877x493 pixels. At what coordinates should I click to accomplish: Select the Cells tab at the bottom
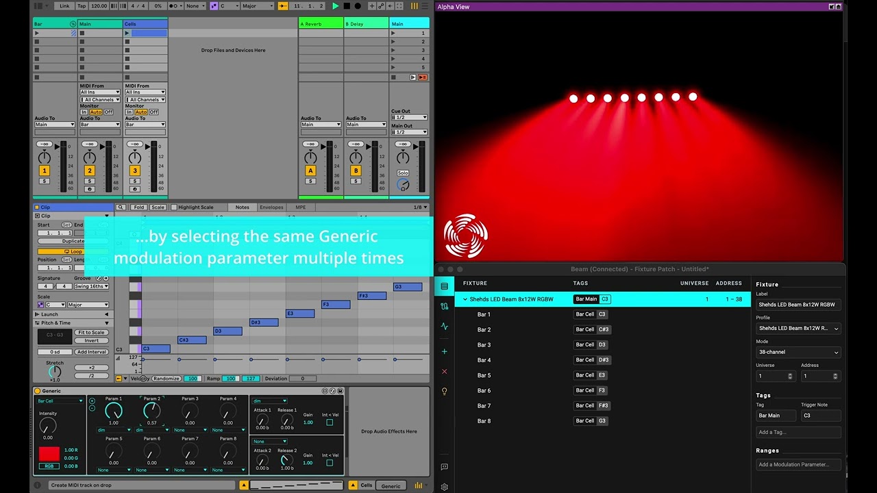[367, 485]
